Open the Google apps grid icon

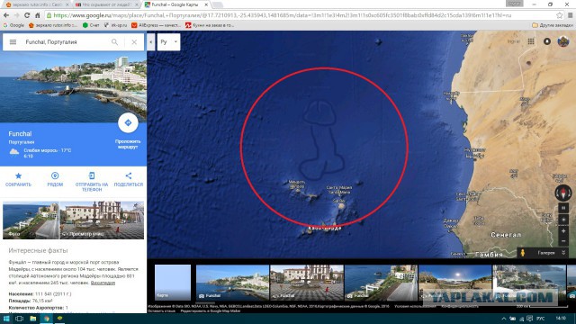[531, 41]
